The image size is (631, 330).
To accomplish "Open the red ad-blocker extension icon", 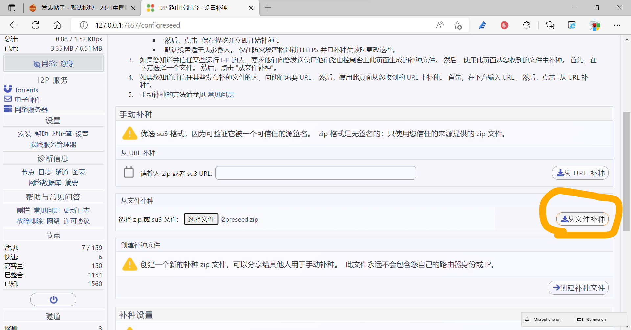I will click(x=504, y=25).
